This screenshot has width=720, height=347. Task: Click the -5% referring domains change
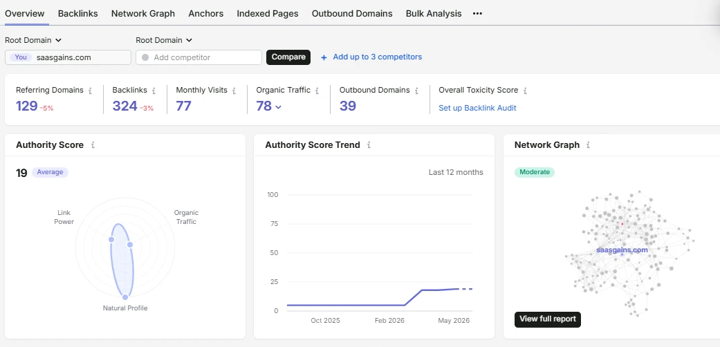[46, 109]
